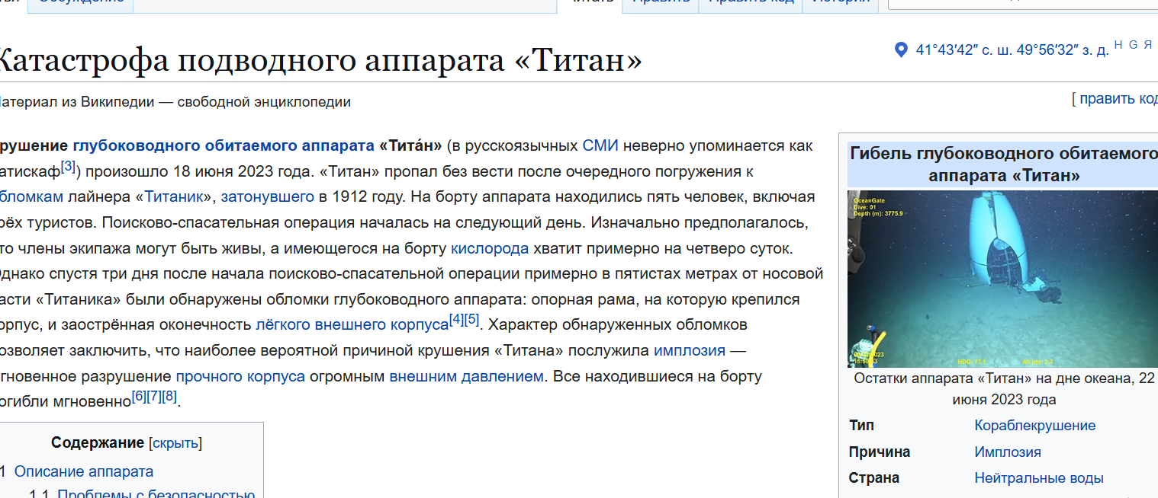Click 'Материал из Википедии — свободной энциклопедии' tagline
Image resolution: width=1158 pixels, height=498 pixels.
(174, 102)
